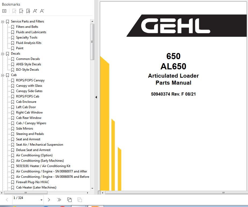Select the Specialty Tools bookmark
This screenshot has width=248, height=207.
[x=27, y=37]
